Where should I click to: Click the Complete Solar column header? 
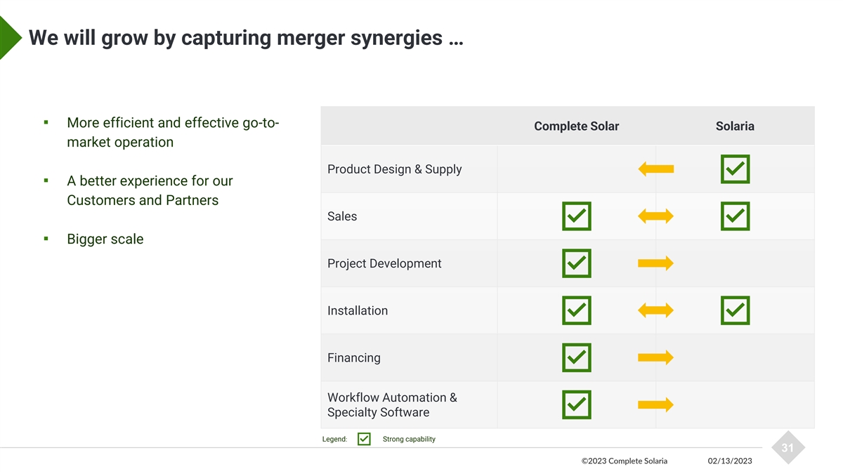(576, 126)
